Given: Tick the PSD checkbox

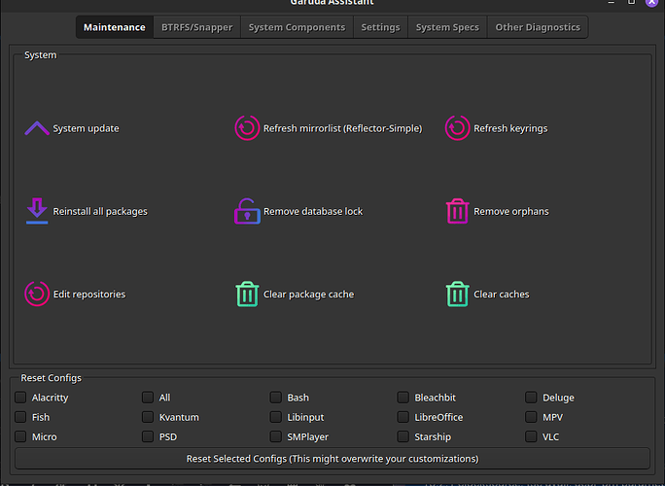Looking at the screenshot, I should pos(148,436).
